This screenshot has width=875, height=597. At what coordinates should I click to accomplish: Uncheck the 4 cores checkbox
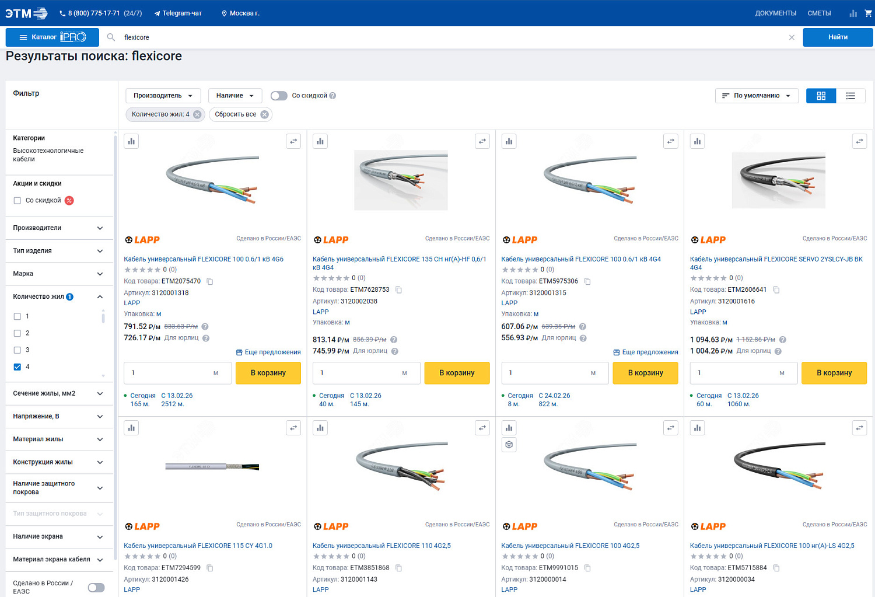[x=17, y=367]
